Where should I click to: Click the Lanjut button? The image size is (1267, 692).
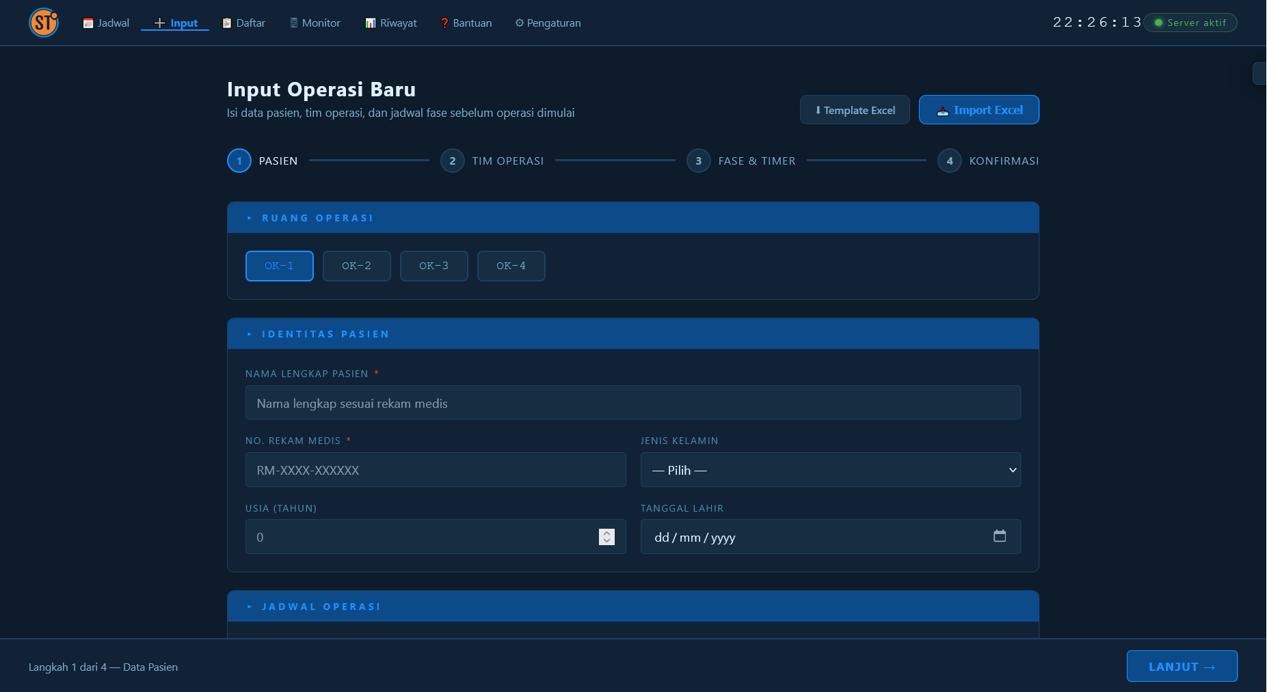(1182, 666)
